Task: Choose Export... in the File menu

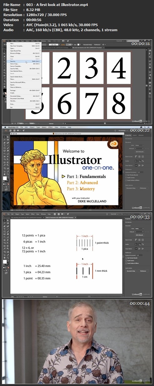Action: pos(24,85)
